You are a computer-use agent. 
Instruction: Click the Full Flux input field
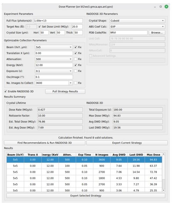(58, 21)
